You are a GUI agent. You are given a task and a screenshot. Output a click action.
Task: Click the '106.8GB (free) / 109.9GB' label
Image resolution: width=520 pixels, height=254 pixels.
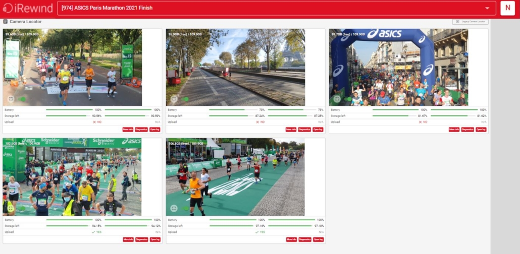click(185, 144)
